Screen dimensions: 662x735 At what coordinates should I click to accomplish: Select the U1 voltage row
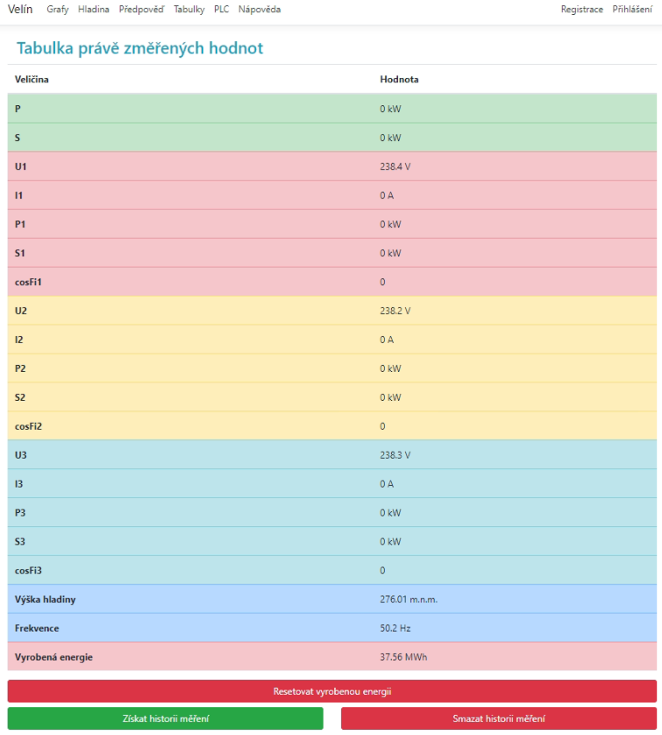[331, 167]
